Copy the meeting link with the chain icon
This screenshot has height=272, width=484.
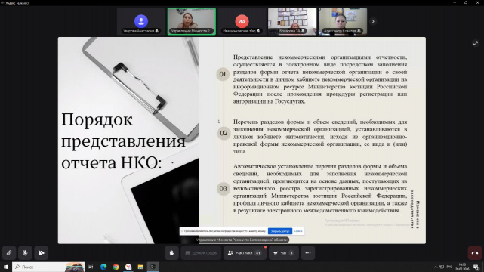pos(9,253)
